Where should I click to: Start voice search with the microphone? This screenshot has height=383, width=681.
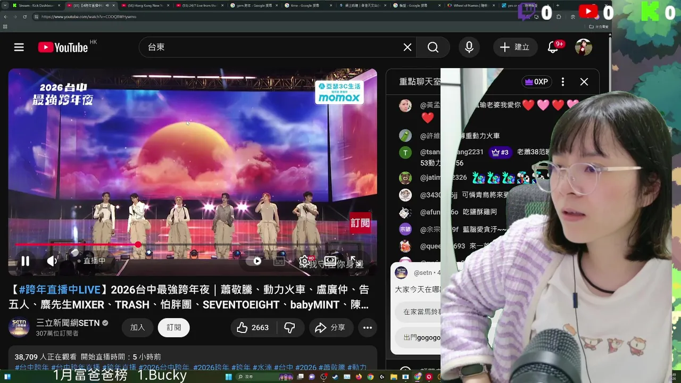469,47
